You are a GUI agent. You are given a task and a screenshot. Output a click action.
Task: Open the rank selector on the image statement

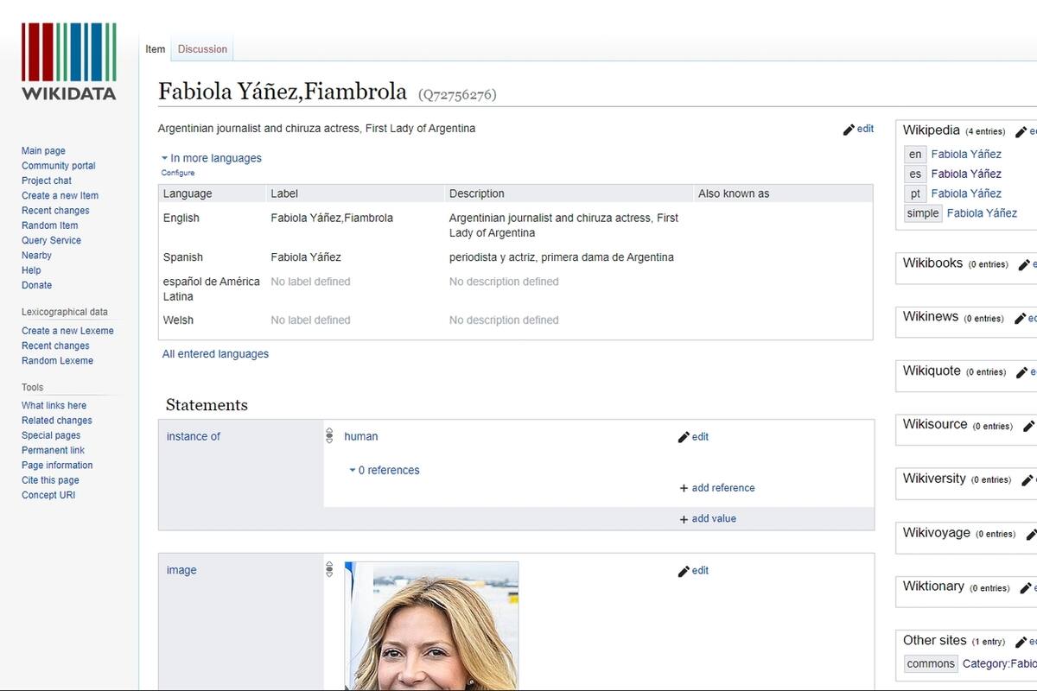pos(329,570)
